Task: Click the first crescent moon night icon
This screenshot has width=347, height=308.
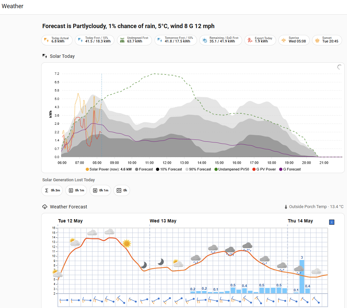Action: [x=144, y=265]
